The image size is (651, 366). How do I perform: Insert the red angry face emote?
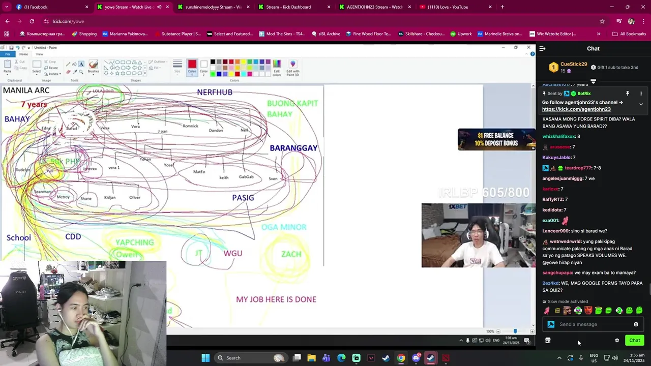click(588, 311)
